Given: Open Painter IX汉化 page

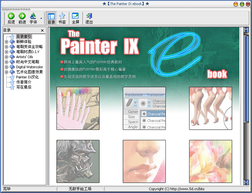Looking at the screenshot, I should pyautogui.click(x=27, y=77).
